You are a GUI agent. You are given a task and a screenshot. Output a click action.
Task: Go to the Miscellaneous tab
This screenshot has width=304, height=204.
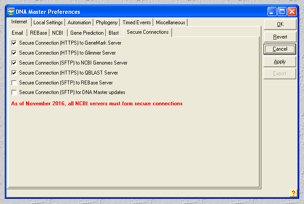tap(170, 23)
